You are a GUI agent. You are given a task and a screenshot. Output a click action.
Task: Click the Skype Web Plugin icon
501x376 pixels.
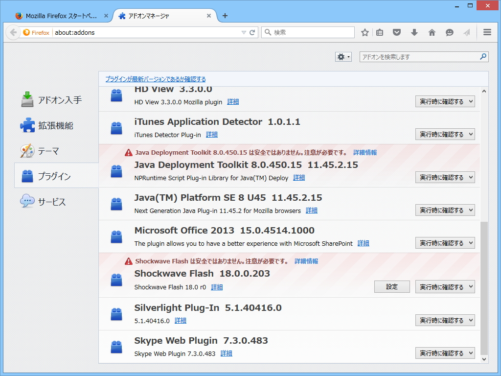tap(116, 347)
